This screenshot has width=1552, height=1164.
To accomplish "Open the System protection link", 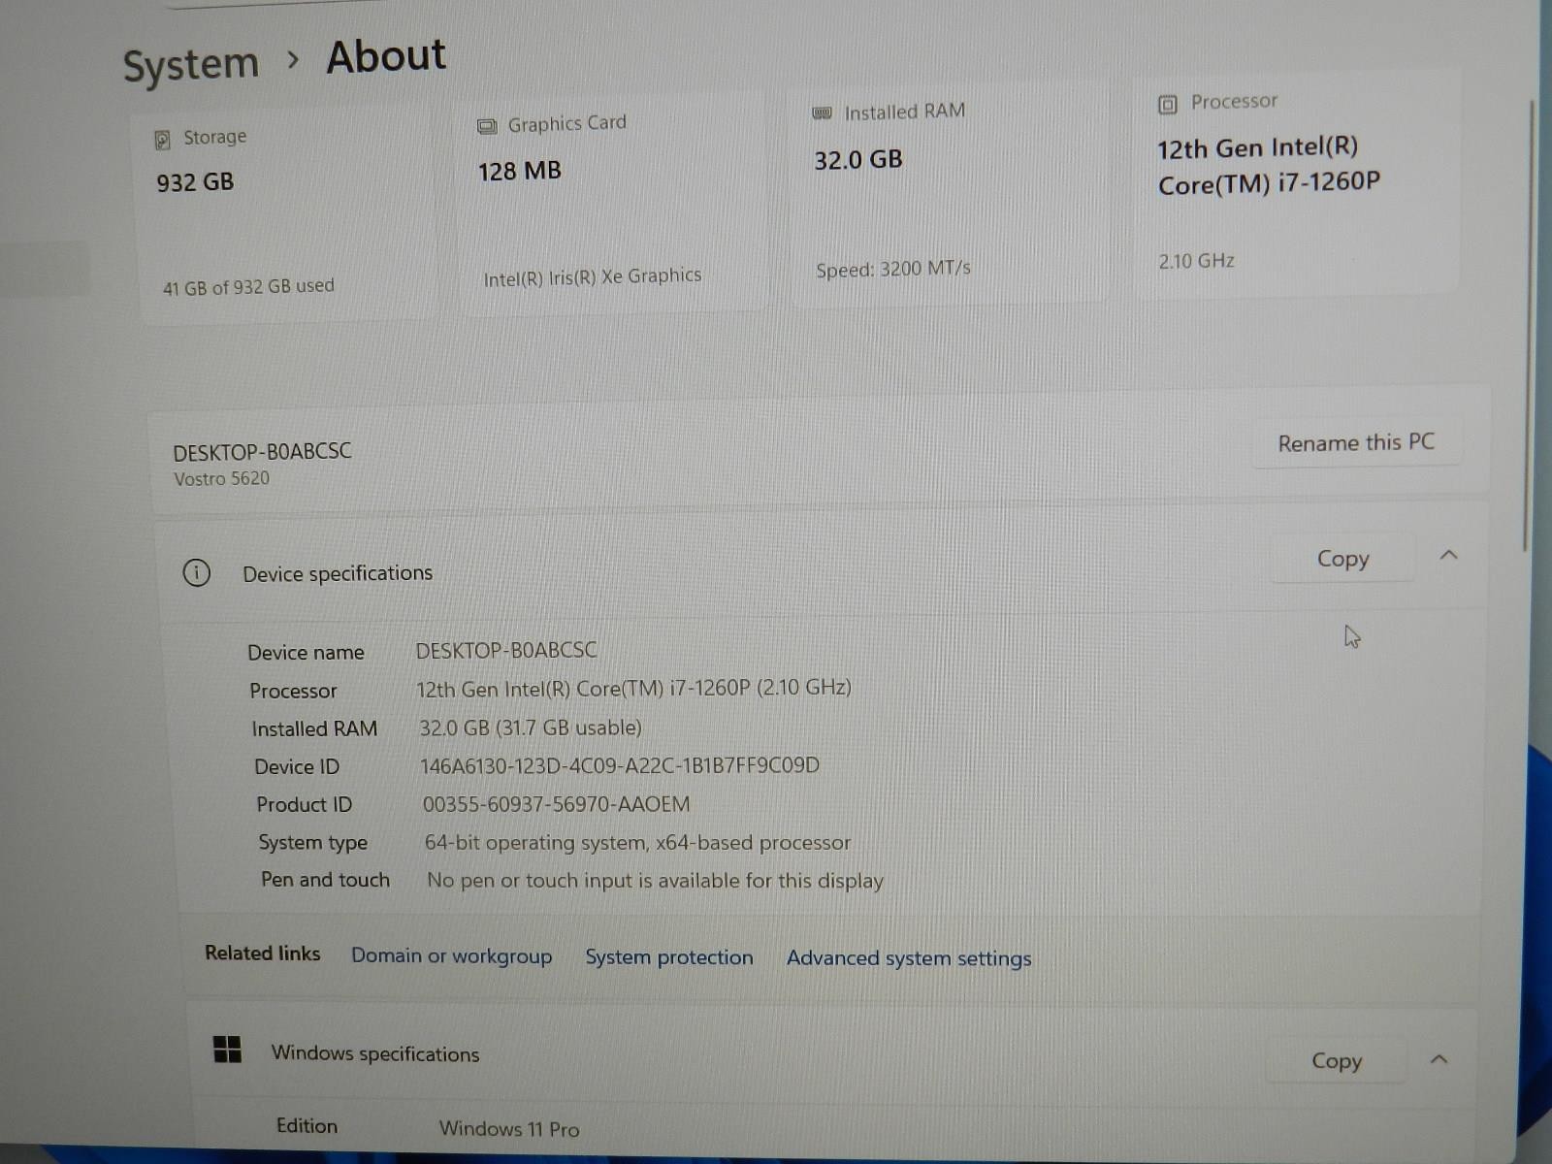I will click(x=668, y=957).
